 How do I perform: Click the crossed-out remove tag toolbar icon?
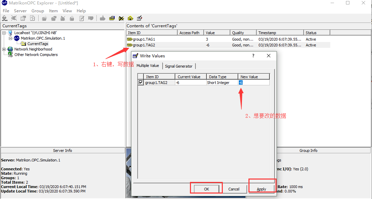coord(121,18)
